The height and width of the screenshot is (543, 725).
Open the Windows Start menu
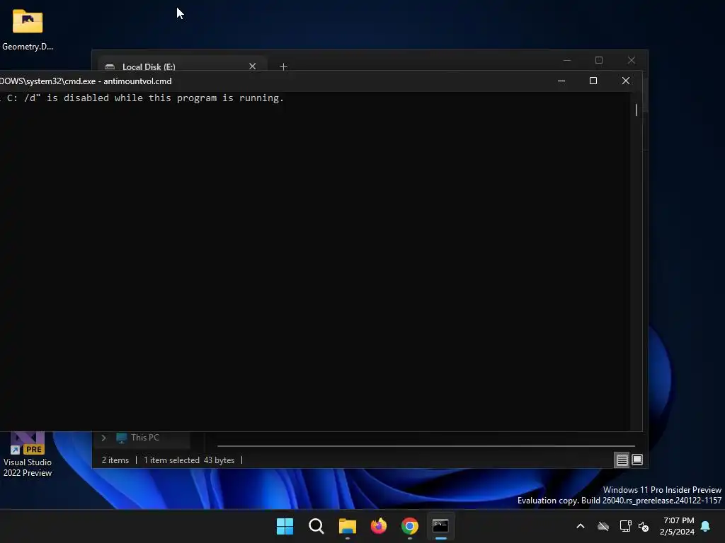click(x=285, y=526)
